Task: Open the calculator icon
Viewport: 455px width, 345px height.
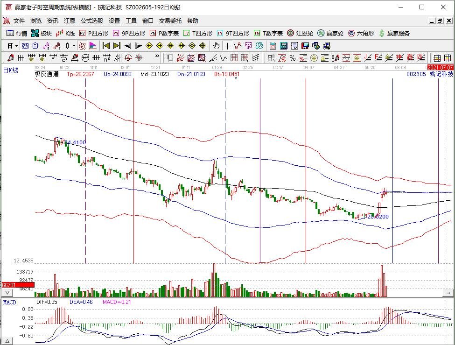Action: click(x=284, y=46)
